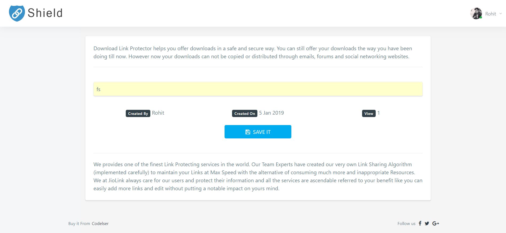Click the view count number 1

click(x=378, y=113)
